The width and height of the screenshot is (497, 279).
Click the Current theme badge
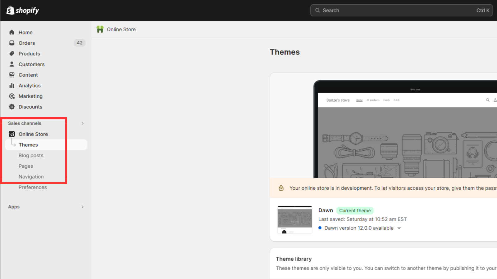pos(355,210)
